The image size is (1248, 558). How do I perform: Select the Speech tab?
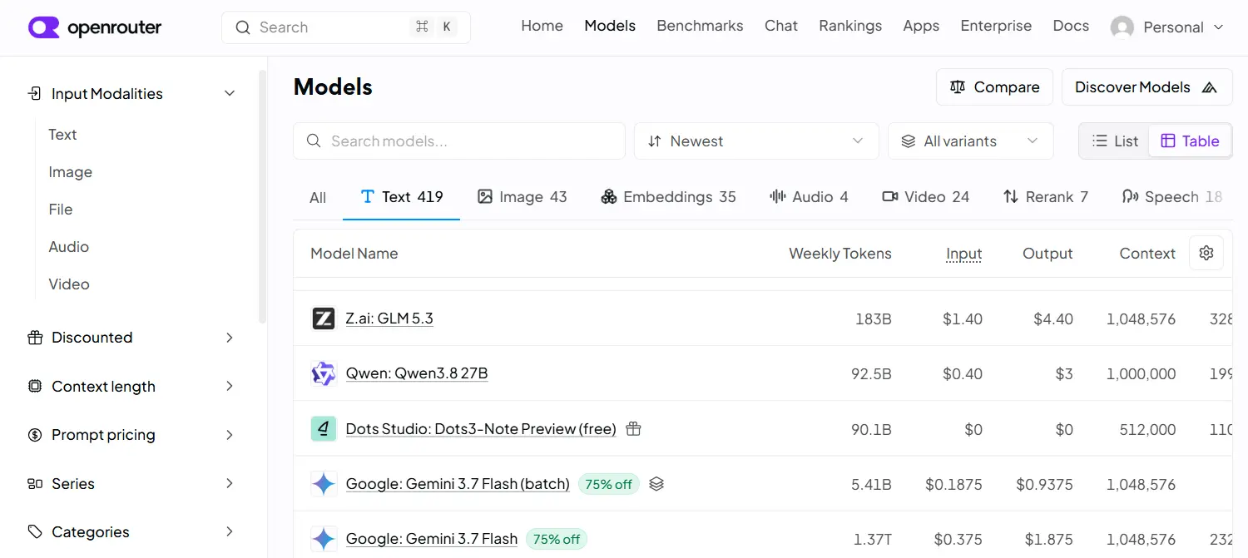coord(1172,197)
